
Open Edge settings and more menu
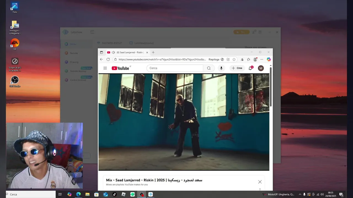pyautogui.click(x=262, y=59)
